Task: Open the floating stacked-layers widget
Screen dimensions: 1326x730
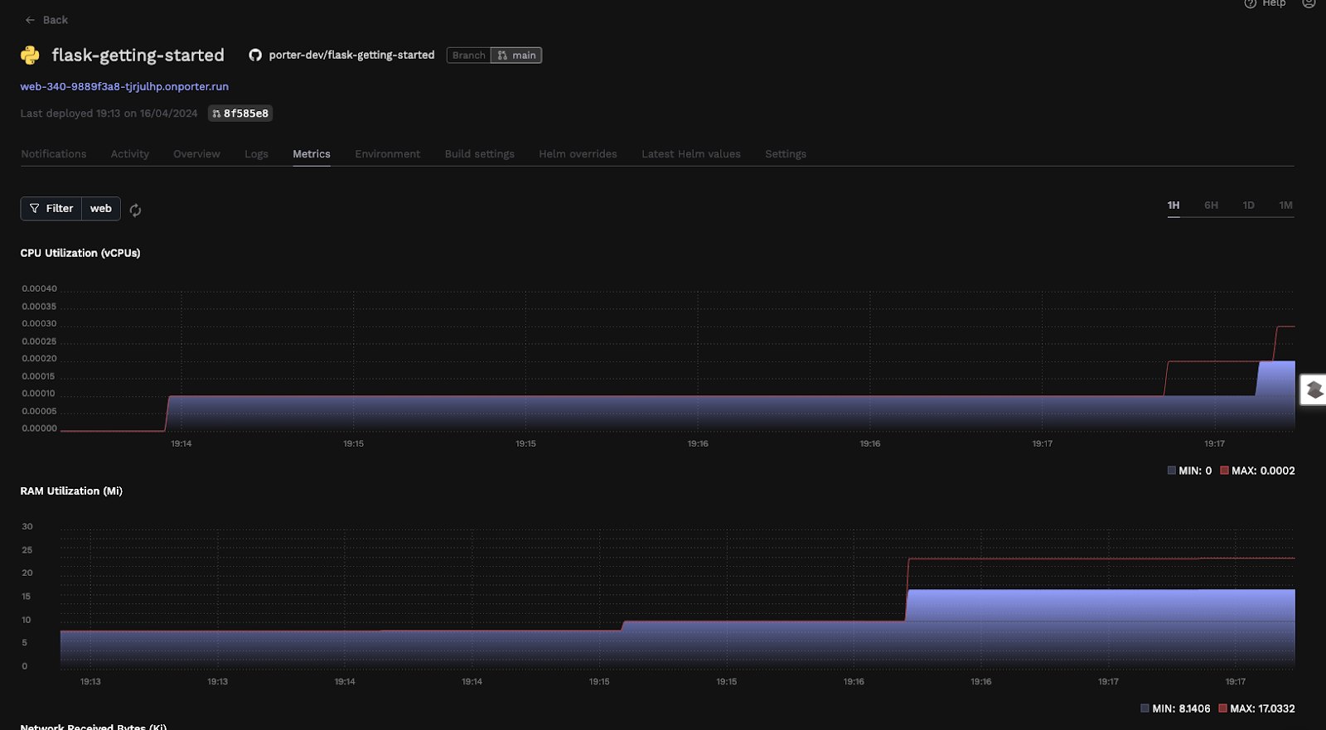Action: [1314, 389]
